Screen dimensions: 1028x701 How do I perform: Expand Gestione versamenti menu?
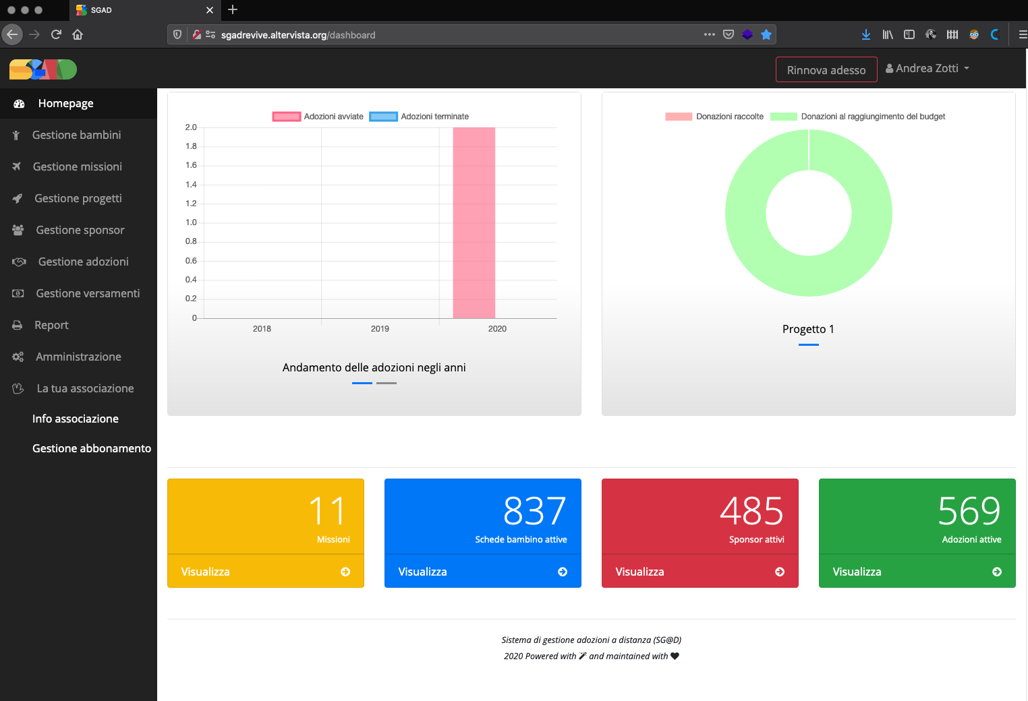[78, 293]
